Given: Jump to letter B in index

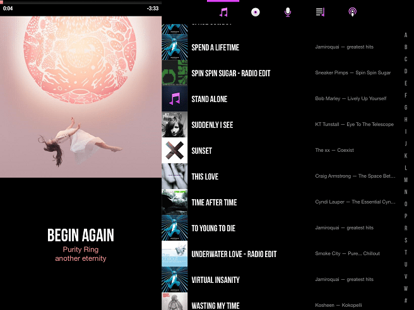Looking at the screenshot, I should pos(406,47).
